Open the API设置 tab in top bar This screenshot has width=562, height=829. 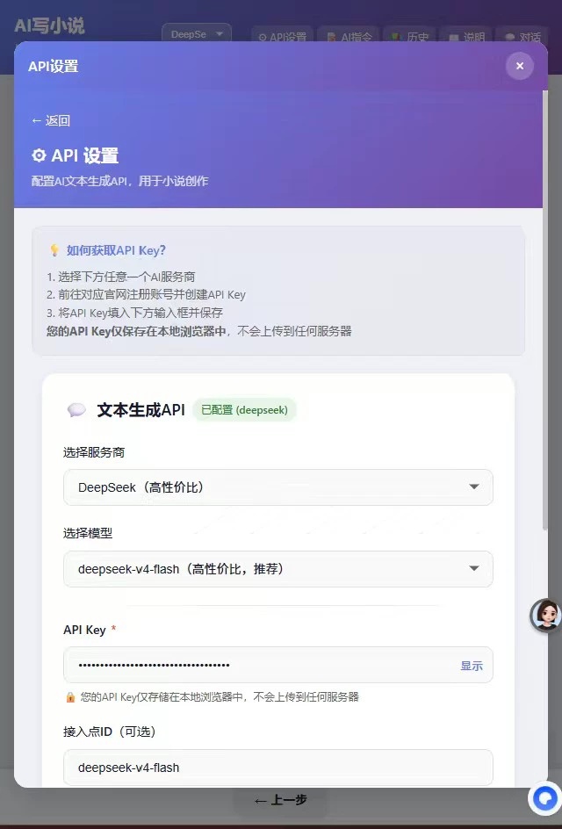pos(282,36)
